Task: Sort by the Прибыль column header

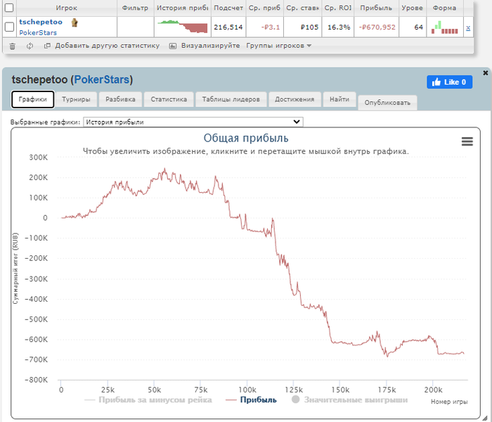Action: [x=376, y=8]
